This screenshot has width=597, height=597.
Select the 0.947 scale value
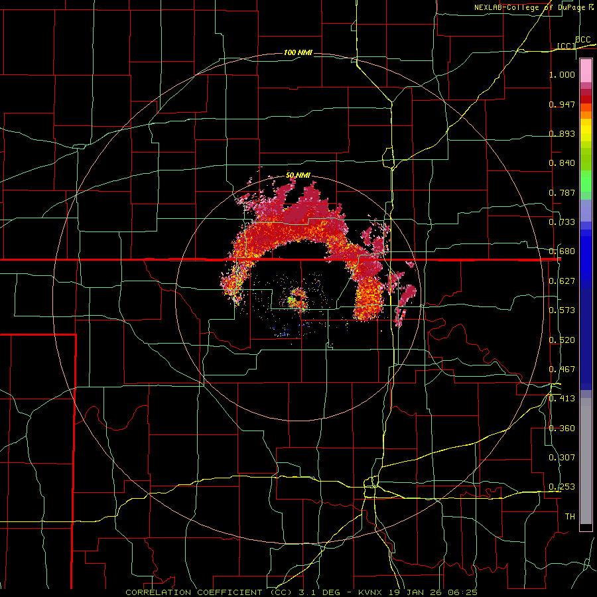pyautogui.click(x=562, y=104)
